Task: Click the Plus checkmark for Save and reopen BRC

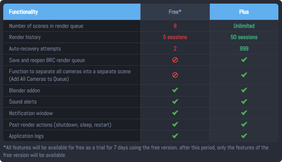Action: (x=244, y=60)
